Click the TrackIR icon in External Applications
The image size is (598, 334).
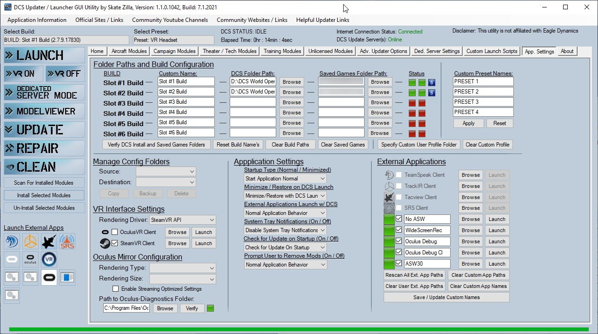click(x=389, y=186)
